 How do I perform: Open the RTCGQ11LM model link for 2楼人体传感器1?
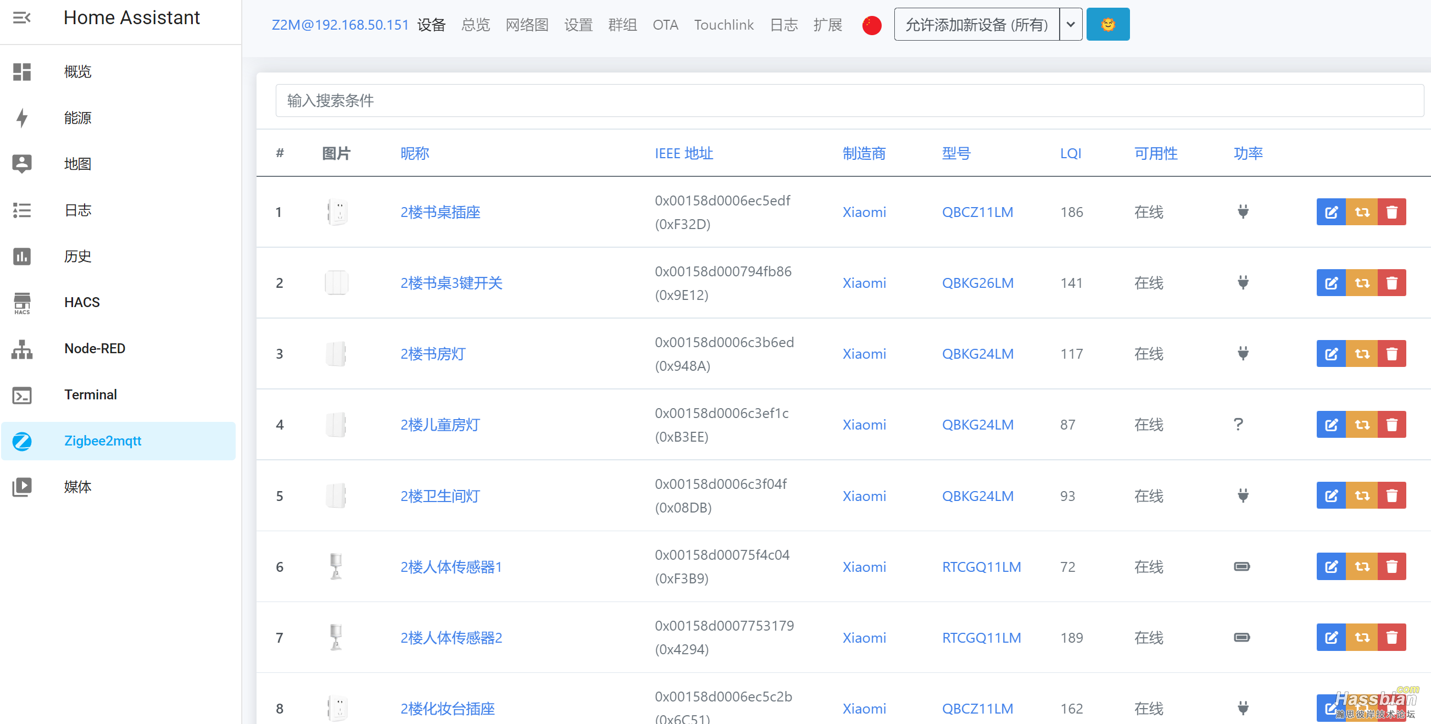pyautogui.click(x=982, y=566)
